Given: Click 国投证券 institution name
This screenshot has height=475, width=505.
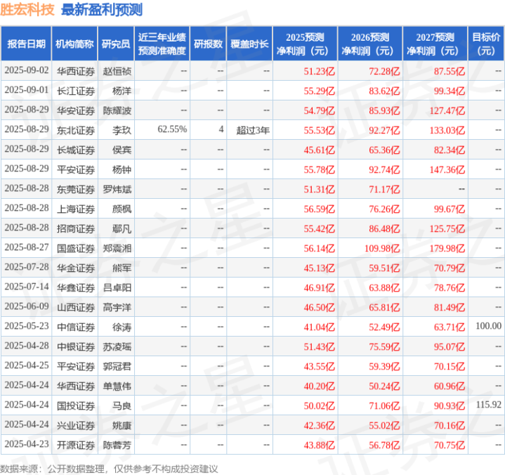Looking at the screenshot, I should coord(76,406).
